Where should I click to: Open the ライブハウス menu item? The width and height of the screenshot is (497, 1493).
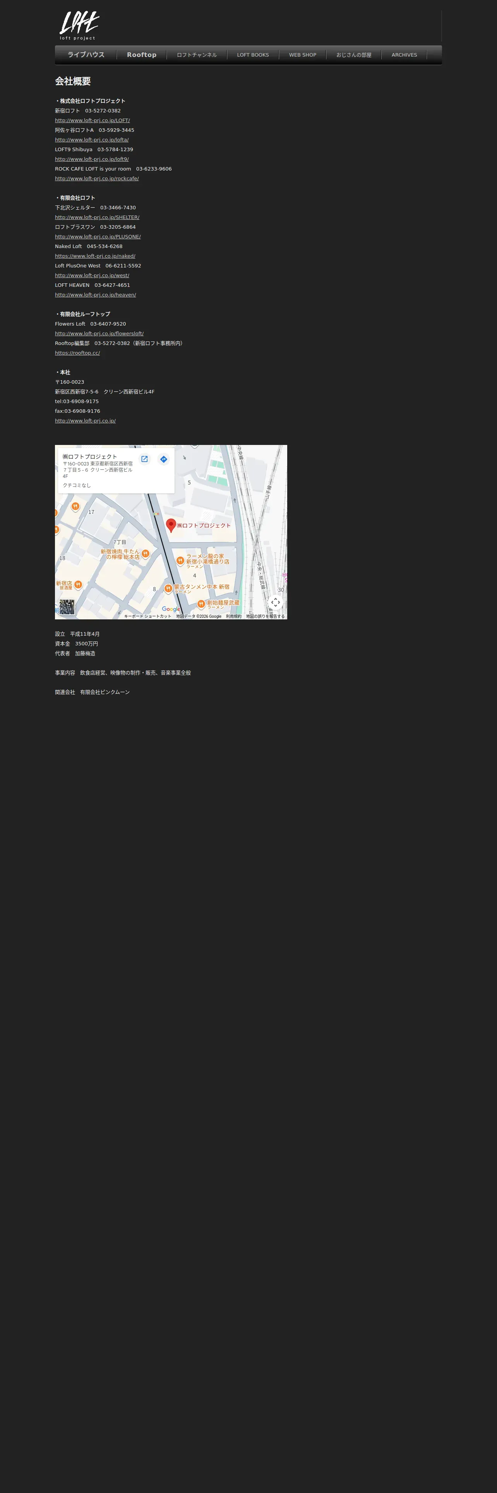point(86,55)
